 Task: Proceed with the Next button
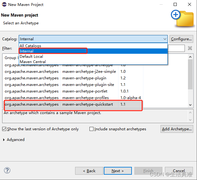pyautogui.click(x=118, y=171)
